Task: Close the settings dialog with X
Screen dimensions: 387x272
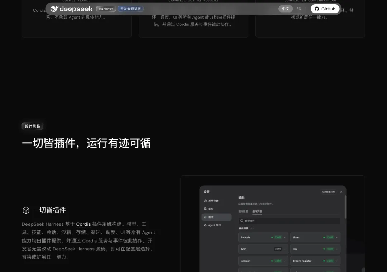Action: [341, 192]
